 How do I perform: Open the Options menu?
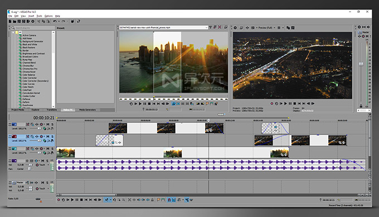click(48, 16)
